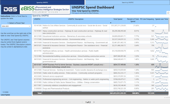Click the 1 of 2 page indicator
This screenshot has width=170, height=104.
point(88,102)
